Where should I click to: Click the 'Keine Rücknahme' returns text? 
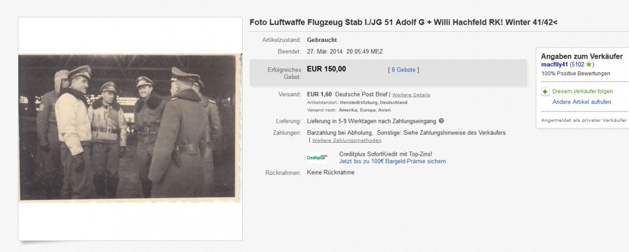click(330, 173)
